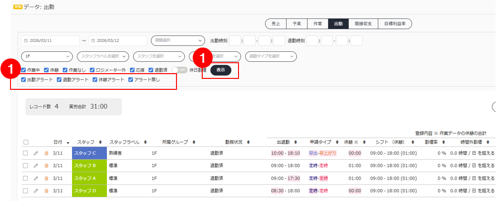498x201 pixels.
Task: Open the スタッフを選択 dropdown
Action: pos(159,56)
